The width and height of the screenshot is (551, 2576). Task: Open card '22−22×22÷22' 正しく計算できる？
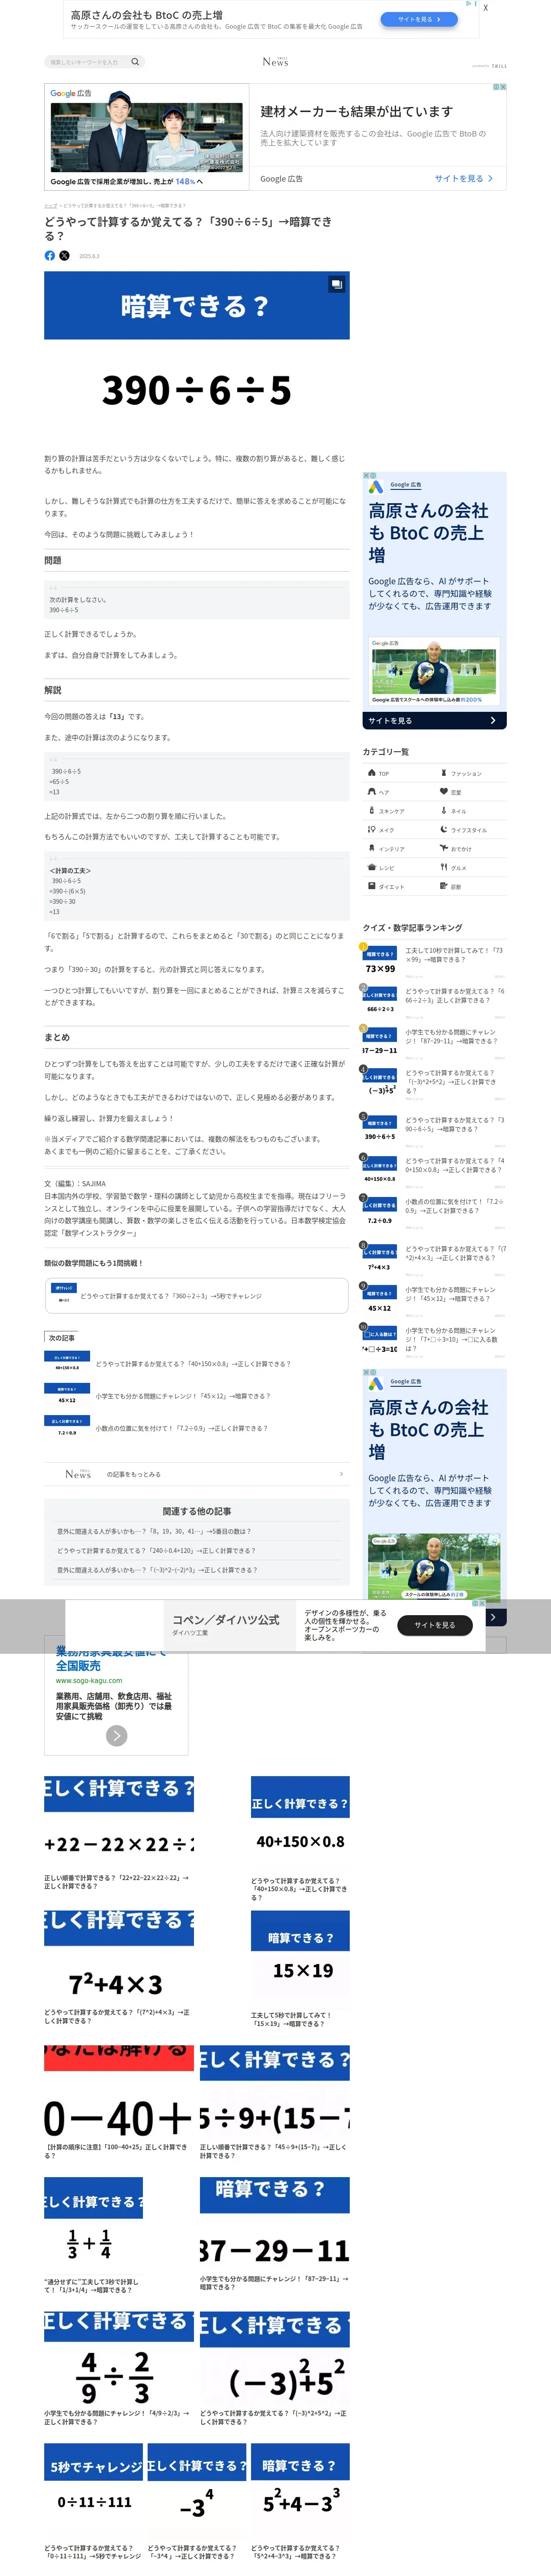(119, 1833)
